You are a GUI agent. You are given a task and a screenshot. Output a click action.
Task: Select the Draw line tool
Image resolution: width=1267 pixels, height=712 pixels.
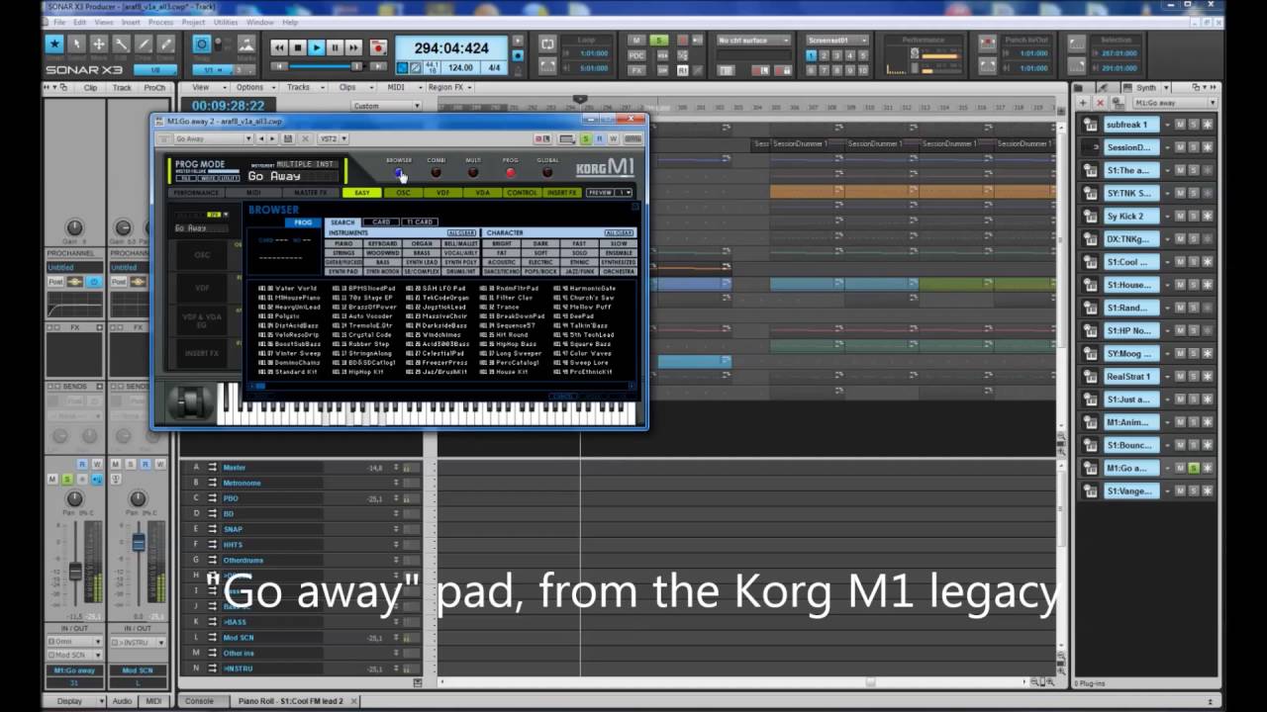pyautogui.click(x=144, y=44)
